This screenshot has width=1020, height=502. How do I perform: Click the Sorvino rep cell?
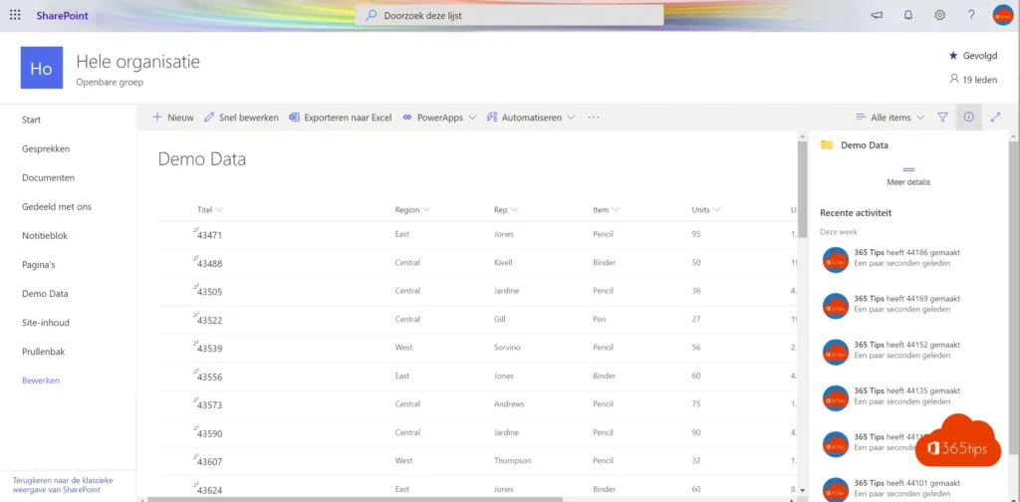click(507, 348)
